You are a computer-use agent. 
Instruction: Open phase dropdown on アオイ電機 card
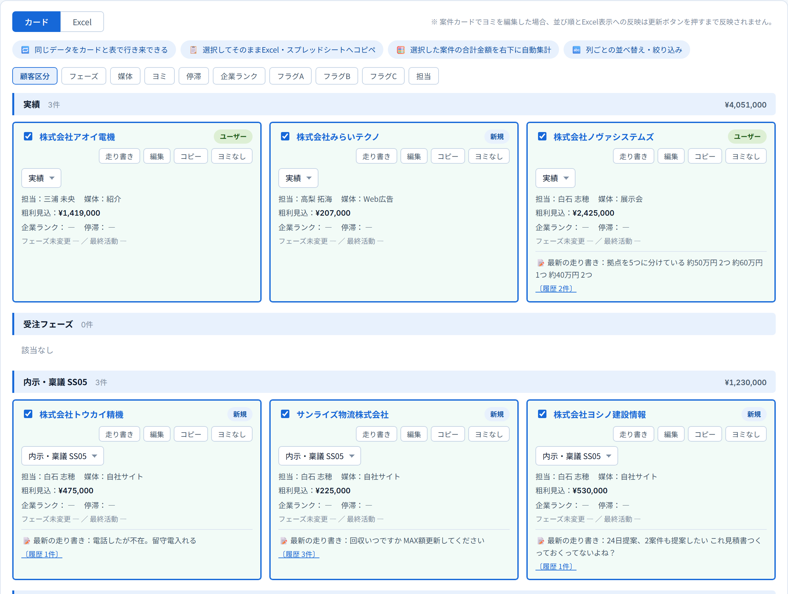[41, 178]
